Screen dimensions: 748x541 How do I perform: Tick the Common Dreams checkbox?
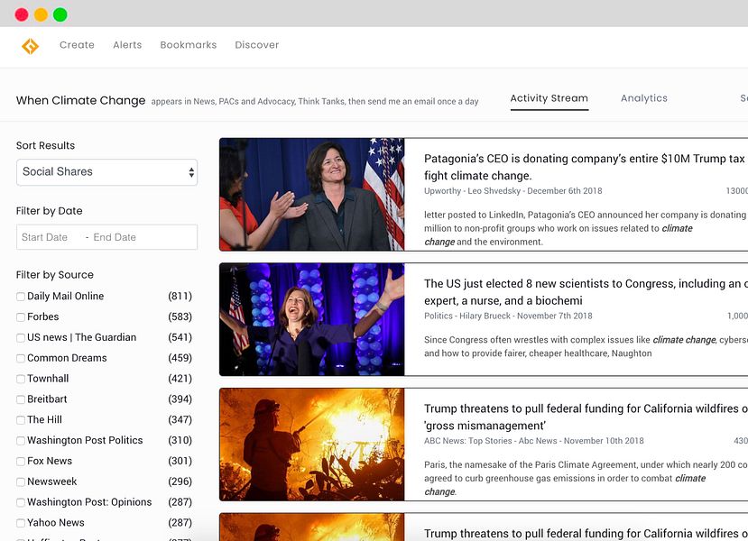pos(21,359)
